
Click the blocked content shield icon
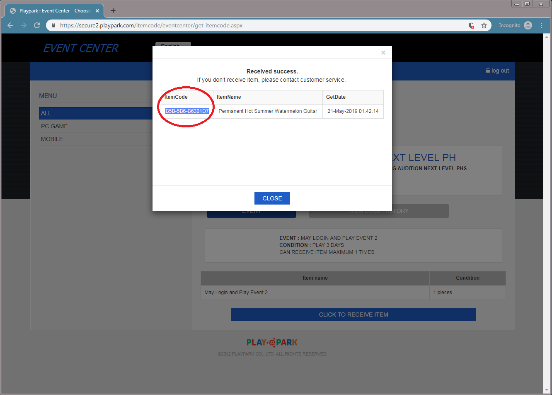coord(471,25)
